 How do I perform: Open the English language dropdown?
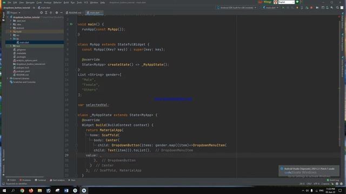(286, 2)
